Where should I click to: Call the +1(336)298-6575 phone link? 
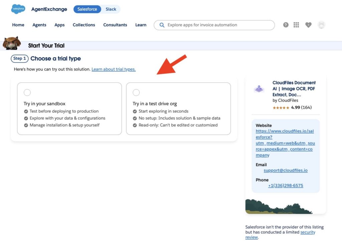pyautogui.click(x=286, y=186)
